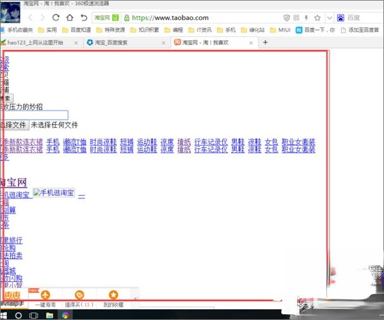
Task: Click the 选择文件 file button
Action: pos(15,125)
